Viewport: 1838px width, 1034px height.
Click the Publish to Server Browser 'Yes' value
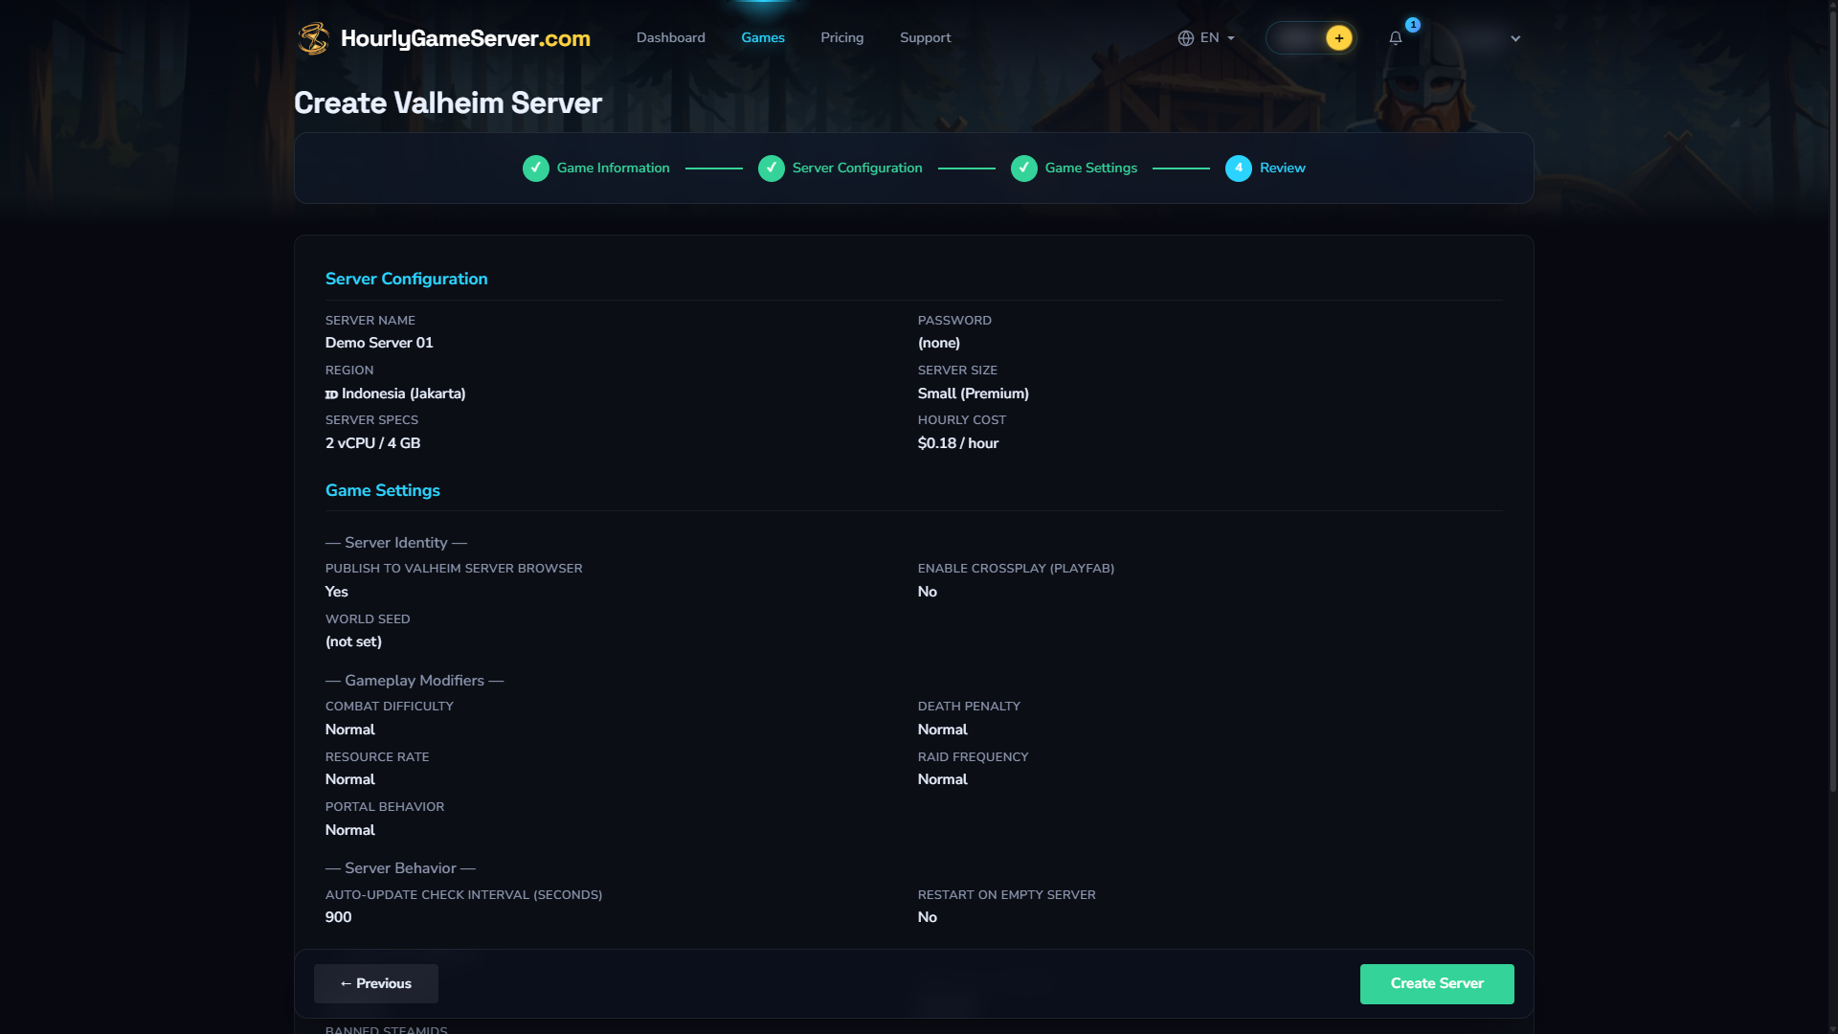337,592
